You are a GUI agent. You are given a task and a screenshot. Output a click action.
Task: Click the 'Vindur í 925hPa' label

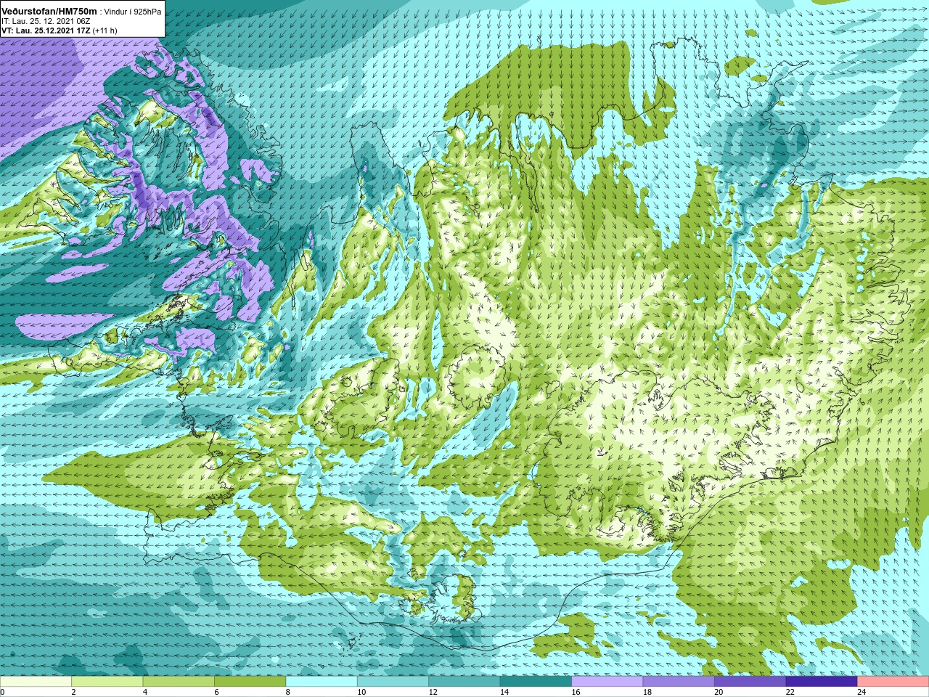pos(133,12)
